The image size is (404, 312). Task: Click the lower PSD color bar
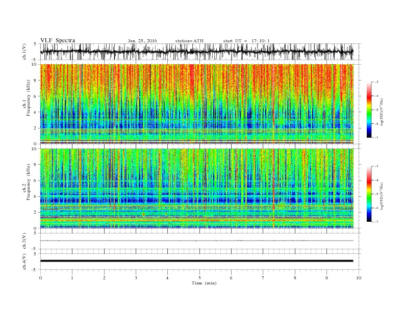tap(369, 194)
